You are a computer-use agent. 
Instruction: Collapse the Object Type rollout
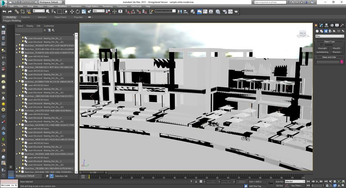point(329,41)
